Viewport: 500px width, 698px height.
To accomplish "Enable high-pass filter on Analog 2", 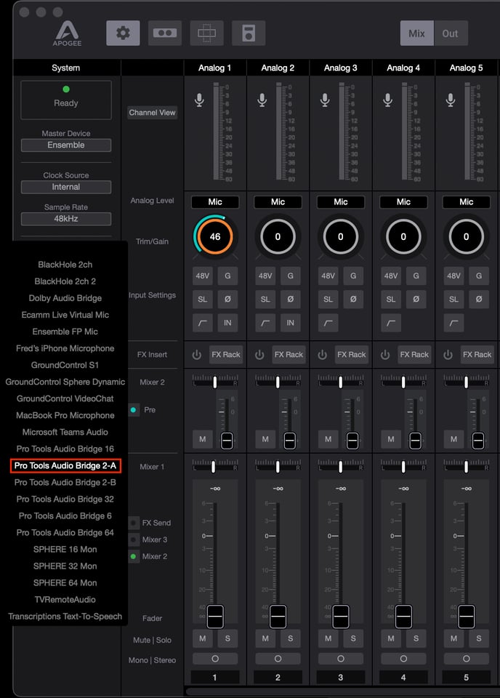I will (265, 323).
